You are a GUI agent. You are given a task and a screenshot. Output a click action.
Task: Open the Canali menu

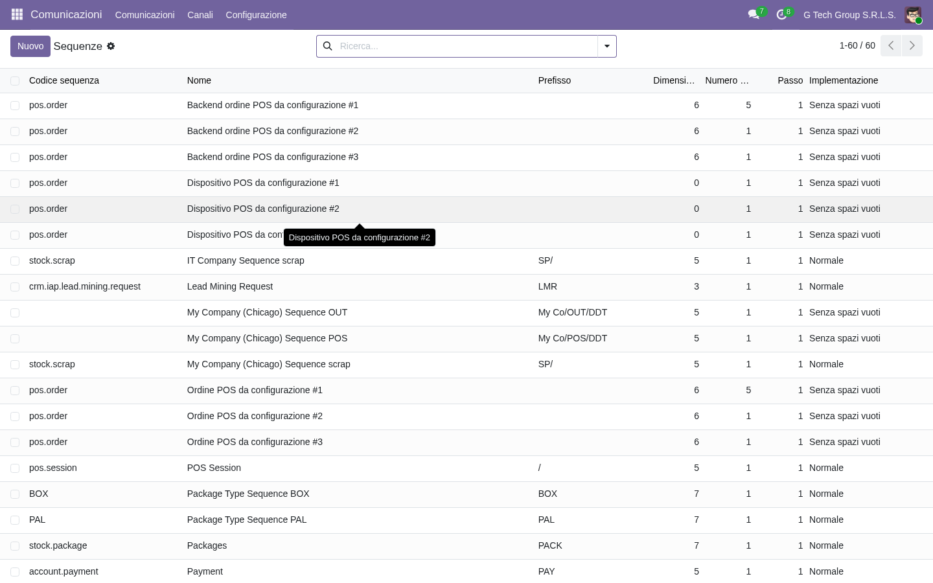(200, 14)
